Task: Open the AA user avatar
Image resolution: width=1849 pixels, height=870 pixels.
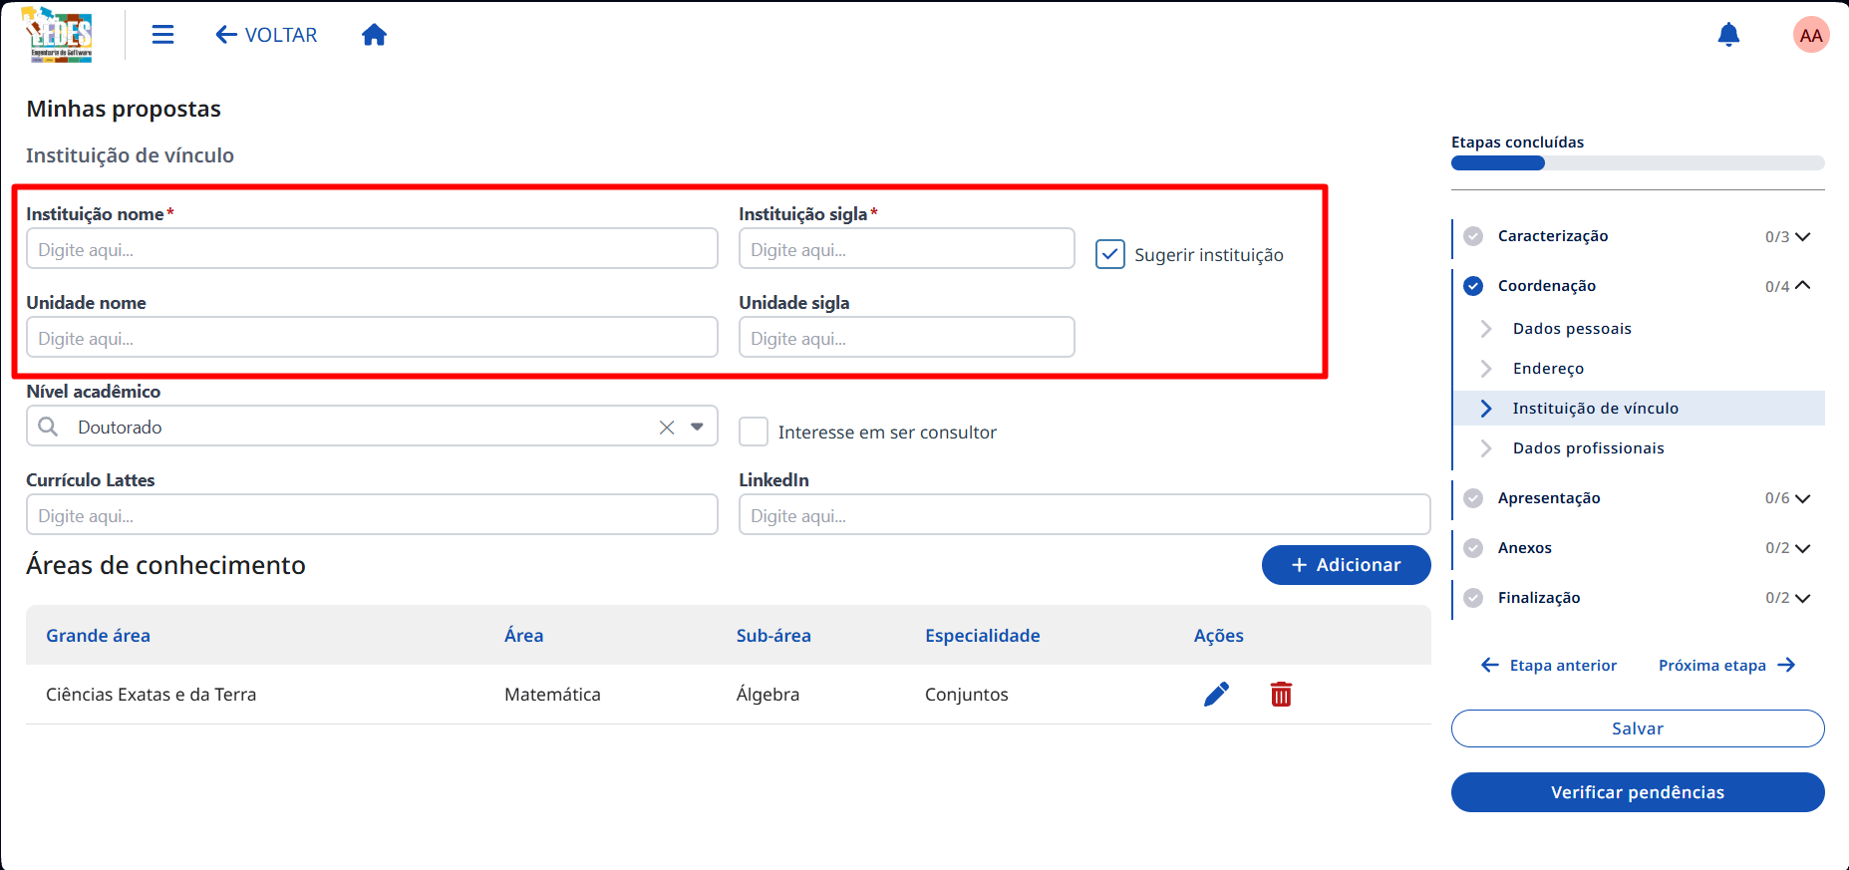Action: (1811, 35)
